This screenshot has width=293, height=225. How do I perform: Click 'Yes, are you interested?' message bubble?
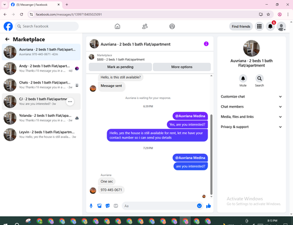click(188, 125)
